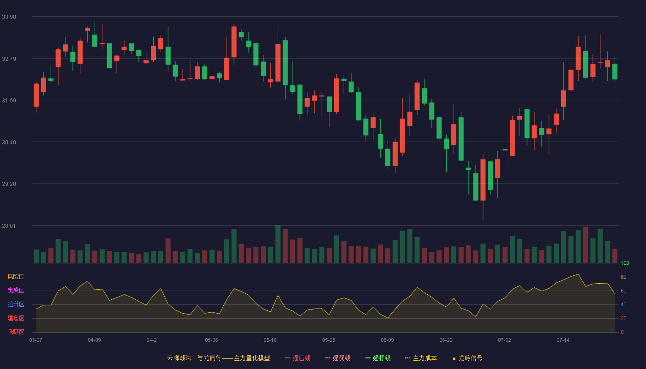Viewport: 646px width, 369px height.
Task: Click the 28.01 price axis label
Action: tap(9, 226)
